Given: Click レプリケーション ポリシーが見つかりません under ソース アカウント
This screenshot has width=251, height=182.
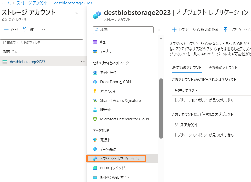Looking at the screenshot, I should click(x=204, y=135).
